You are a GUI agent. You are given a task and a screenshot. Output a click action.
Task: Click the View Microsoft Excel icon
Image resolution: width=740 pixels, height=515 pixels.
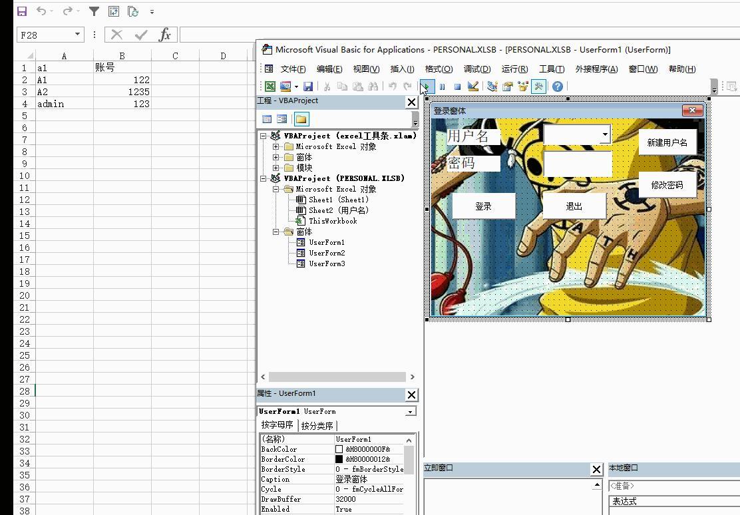pos(270,86)
